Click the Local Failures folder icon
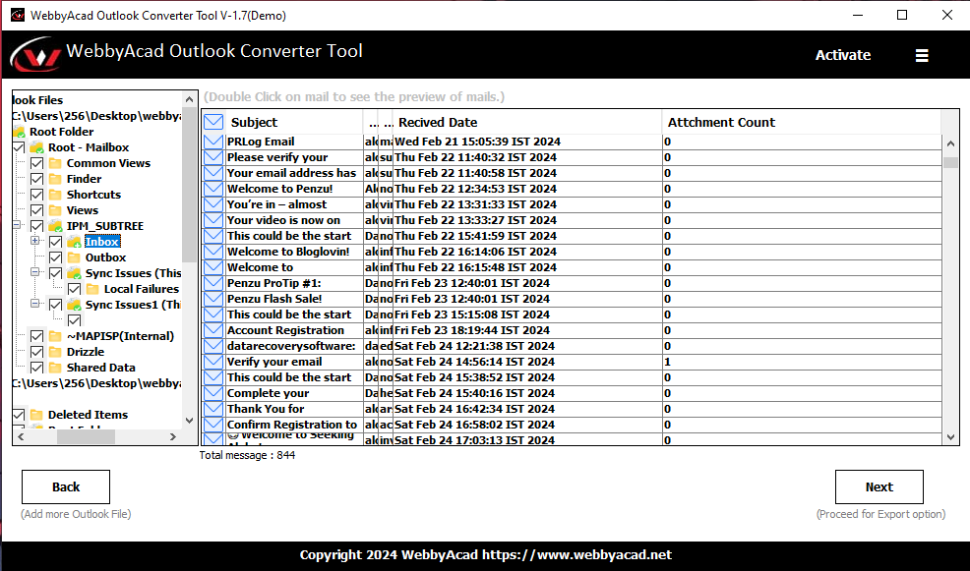This screenshot has width=970, height=571. [92, 289]
